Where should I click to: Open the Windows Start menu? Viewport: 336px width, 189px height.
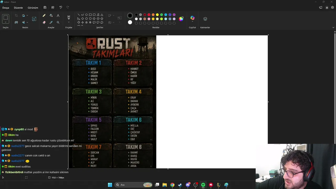click(x=110, y=185)
